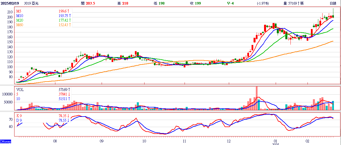Click the 09 month marker on timeline
The image size is (341, 145).
(x=101, y=141)
